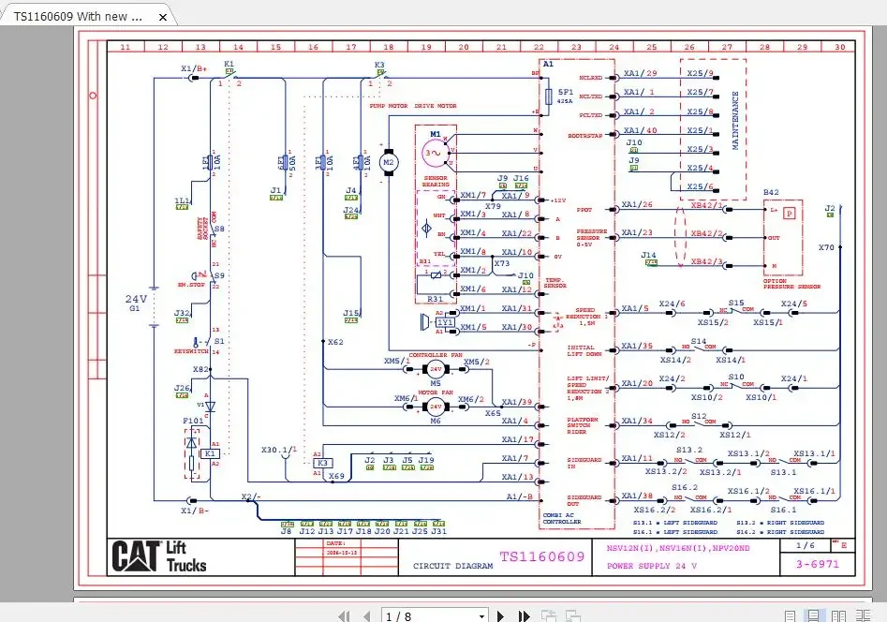Jump to the last page
887x622 pixels.
[x=523, y=615]
